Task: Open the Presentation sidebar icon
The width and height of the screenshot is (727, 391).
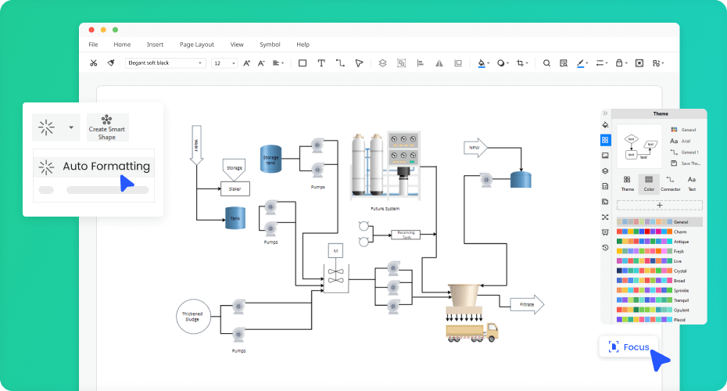Action: point(605,232)
